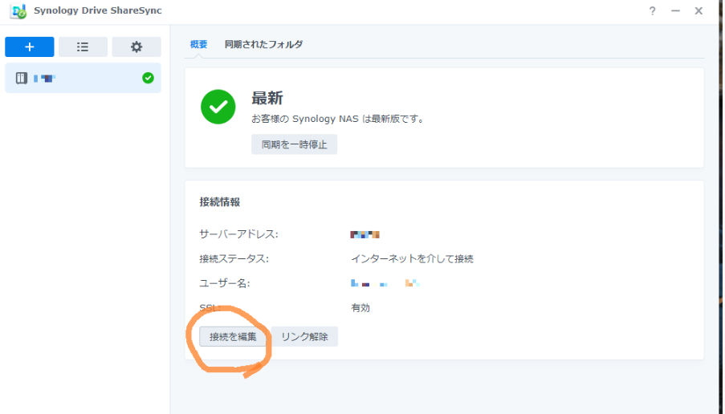Viewport: 725px width, 414px height.
Task: Switch to the 概要 tab
Action: 198,44
